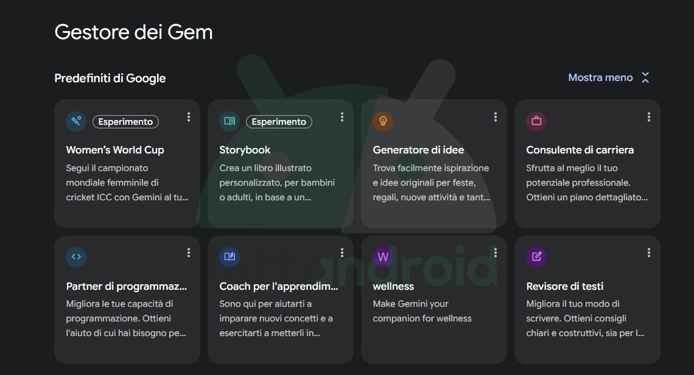The height and width of the screenshot is (375, 694).
Task: Open more options for Consulente di carriera
Action: coord(649,117)
